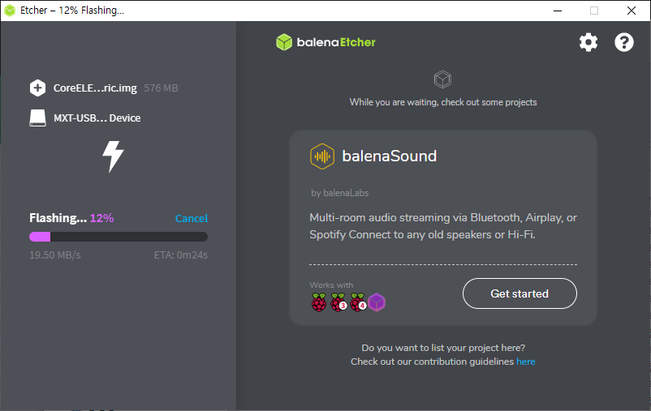Click the ETA: 0m24s text
651x411 pixels.
tap(180, 255)
